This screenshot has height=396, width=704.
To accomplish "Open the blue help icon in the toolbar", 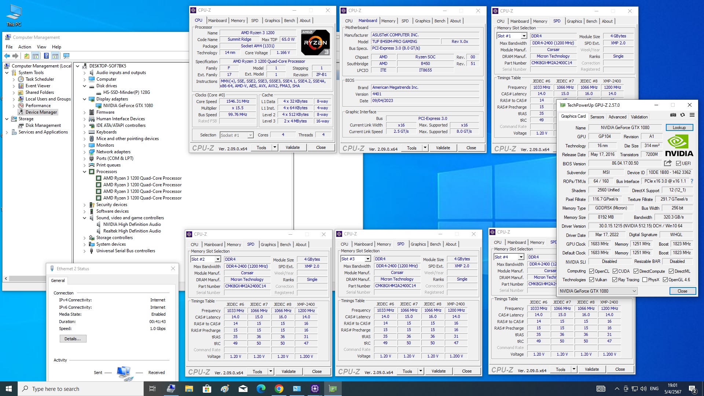I will (x=46, y=56).
